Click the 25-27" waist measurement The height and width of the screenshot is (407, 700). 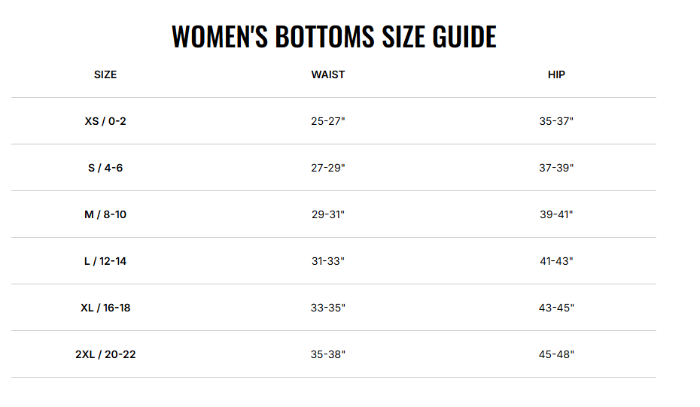[328, 121]
